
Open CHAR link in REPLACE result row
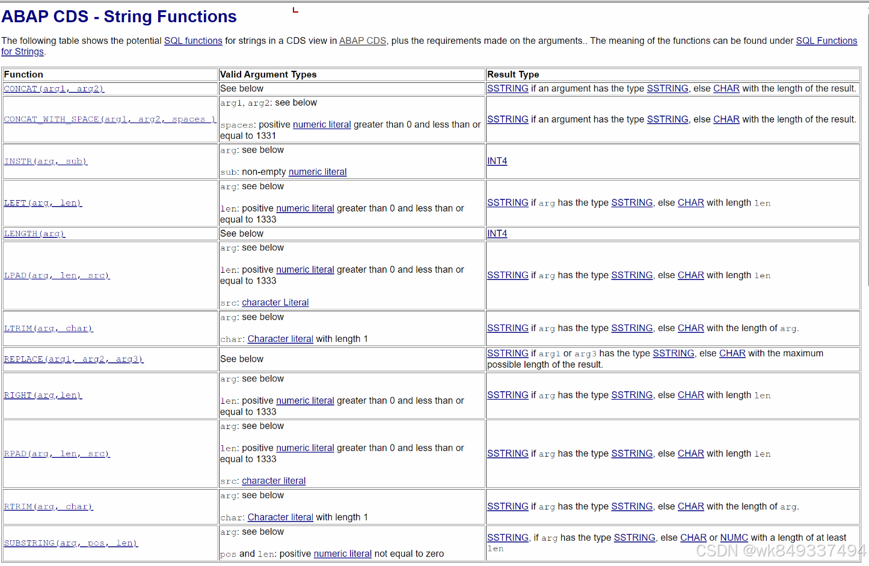click(x=732, y=353)
